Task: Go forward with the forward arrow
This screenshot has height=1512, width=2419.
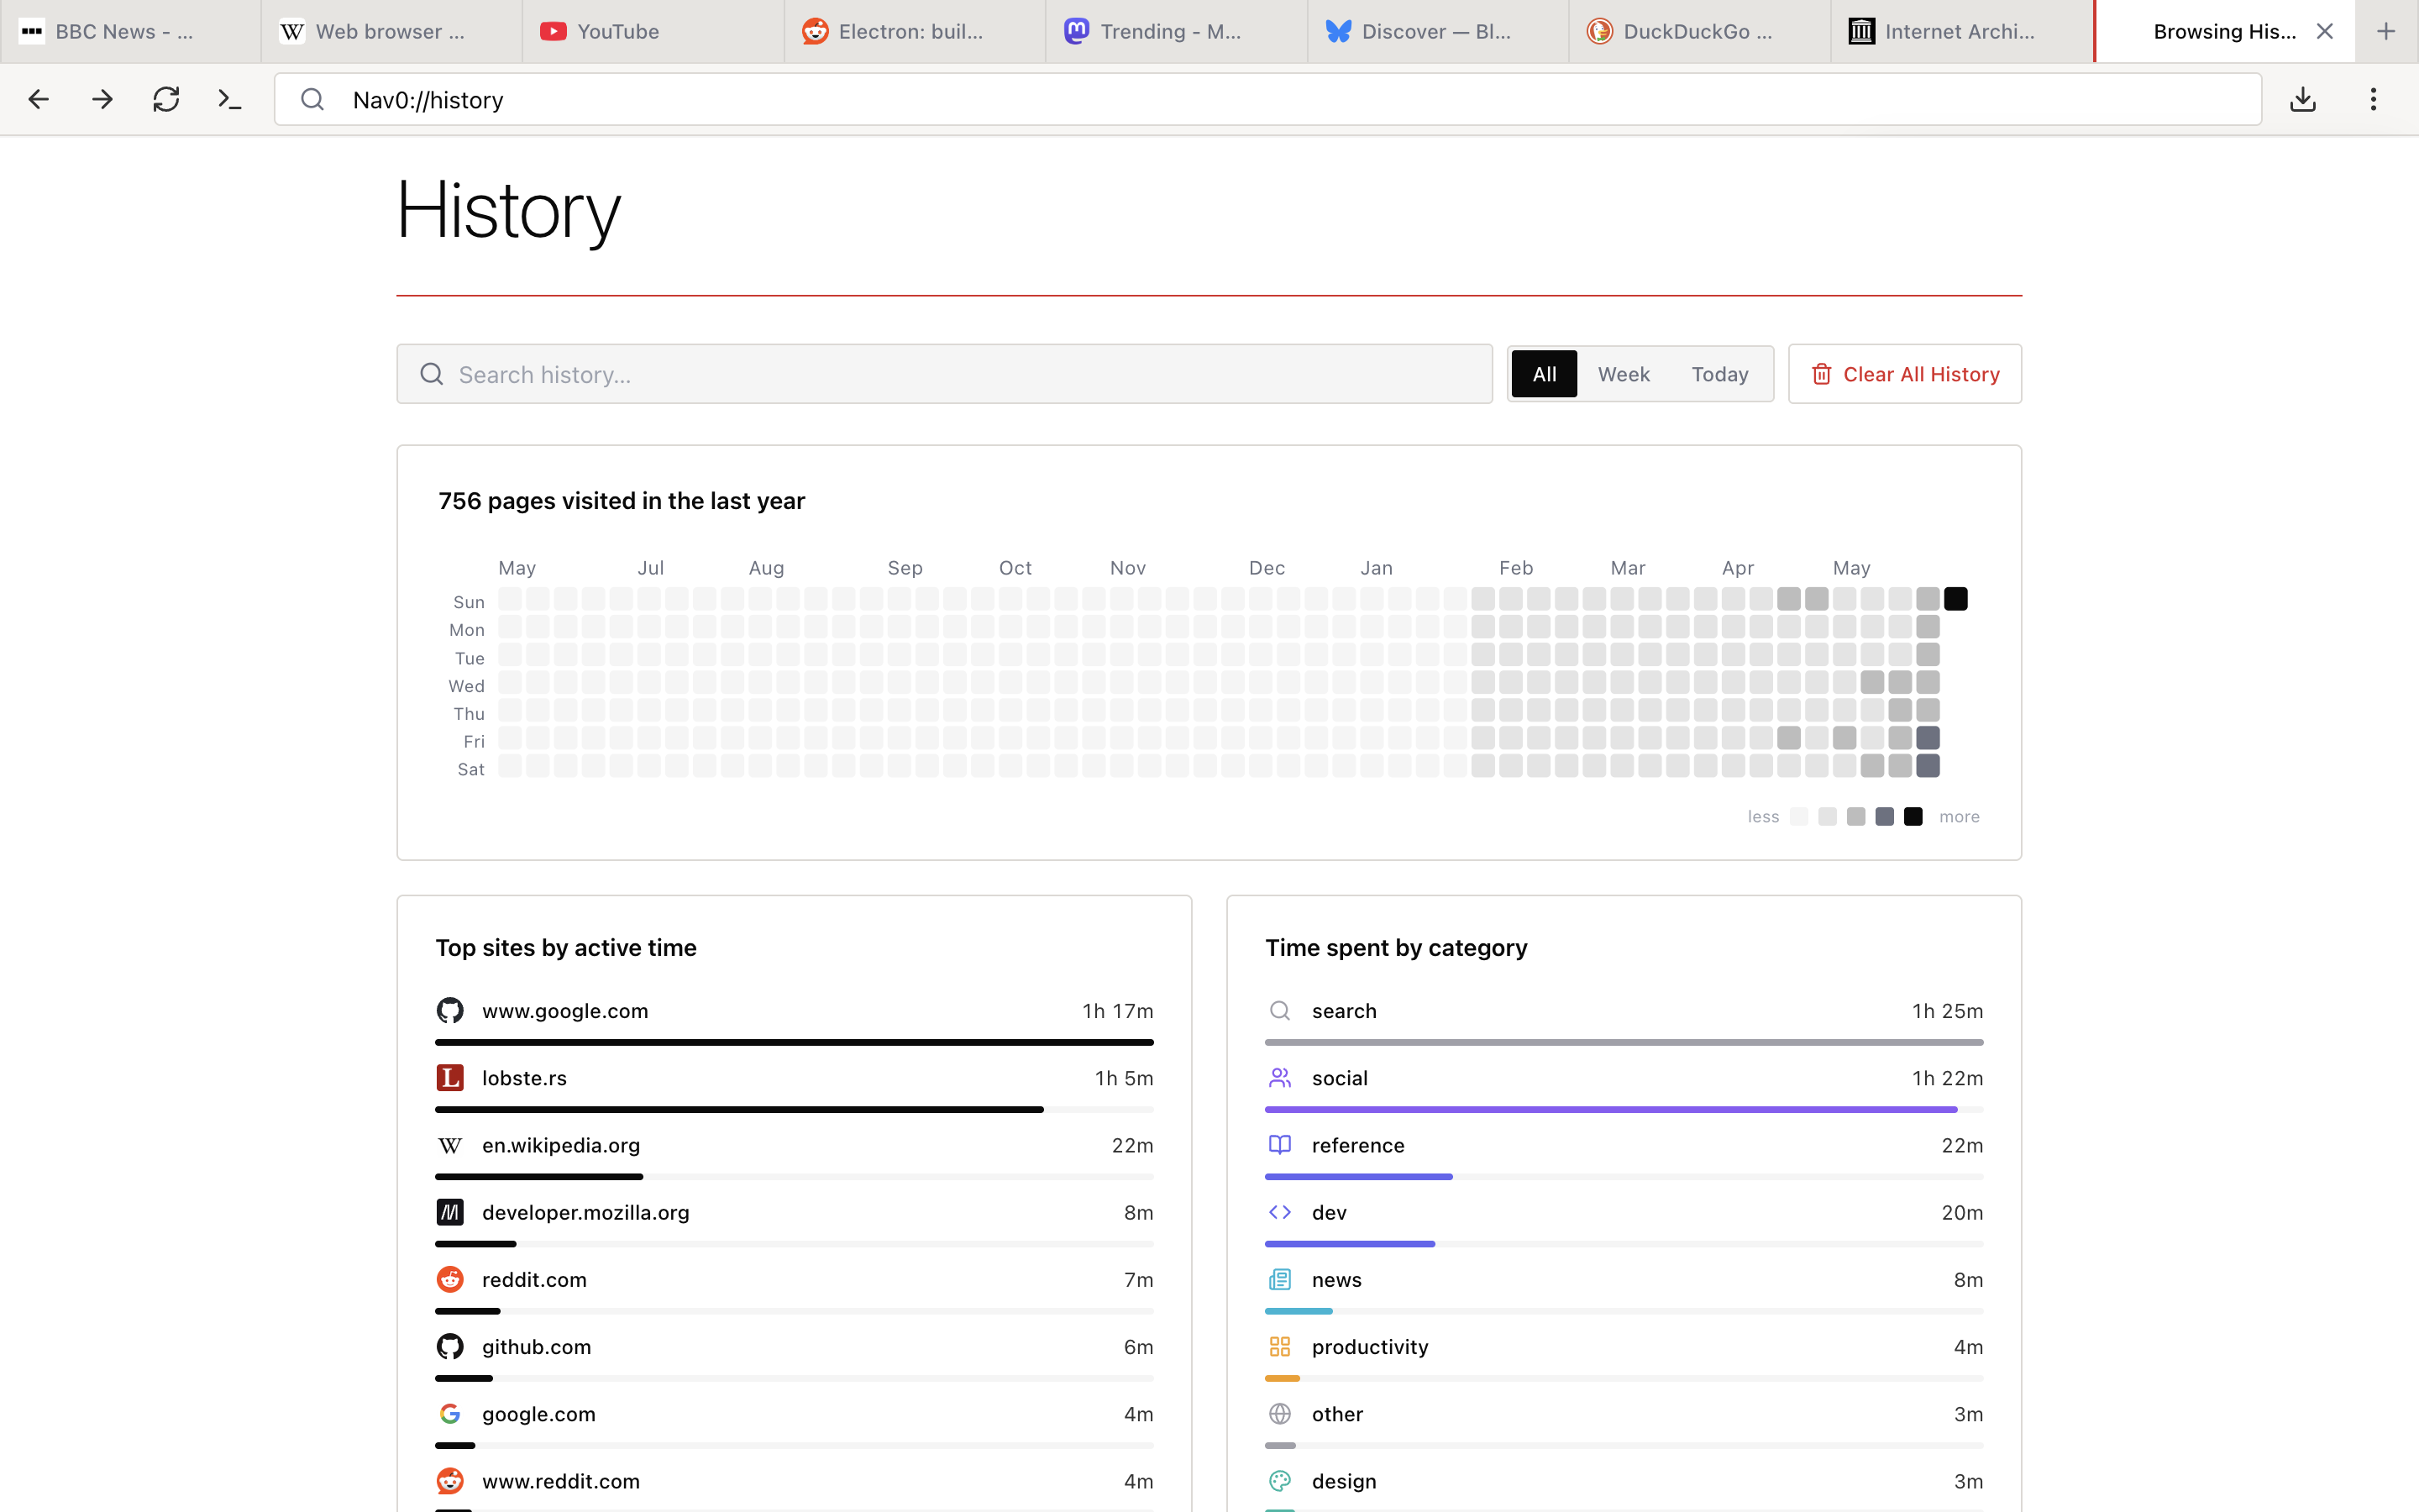Action: (102, 99)
